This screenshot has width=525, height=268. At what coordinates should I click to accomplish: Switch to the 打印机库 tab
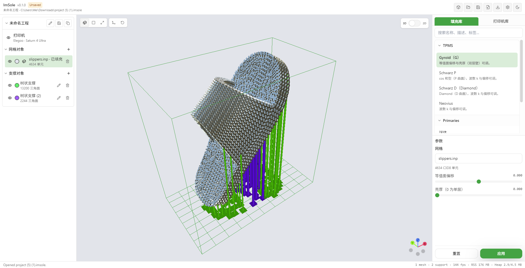point(501,21)
